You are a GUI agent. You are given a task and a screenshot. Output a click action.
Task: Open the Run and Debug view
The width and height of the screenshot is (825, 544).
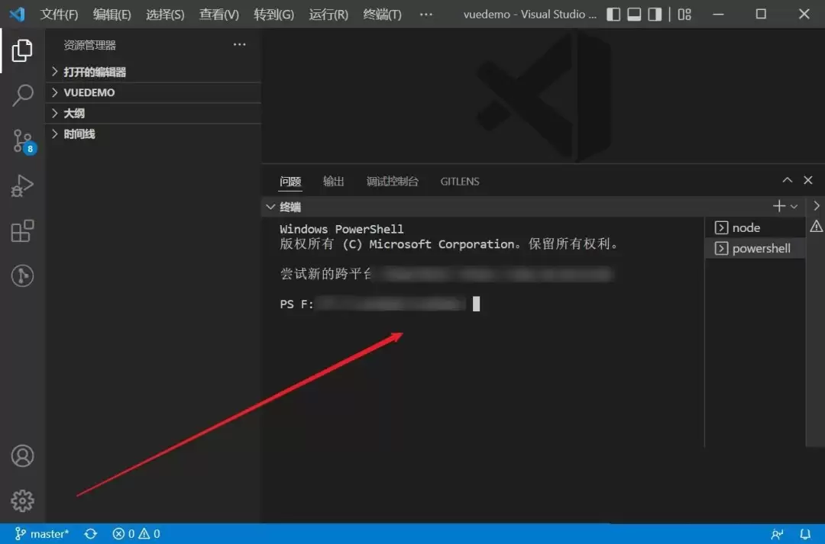pos(22,186)
